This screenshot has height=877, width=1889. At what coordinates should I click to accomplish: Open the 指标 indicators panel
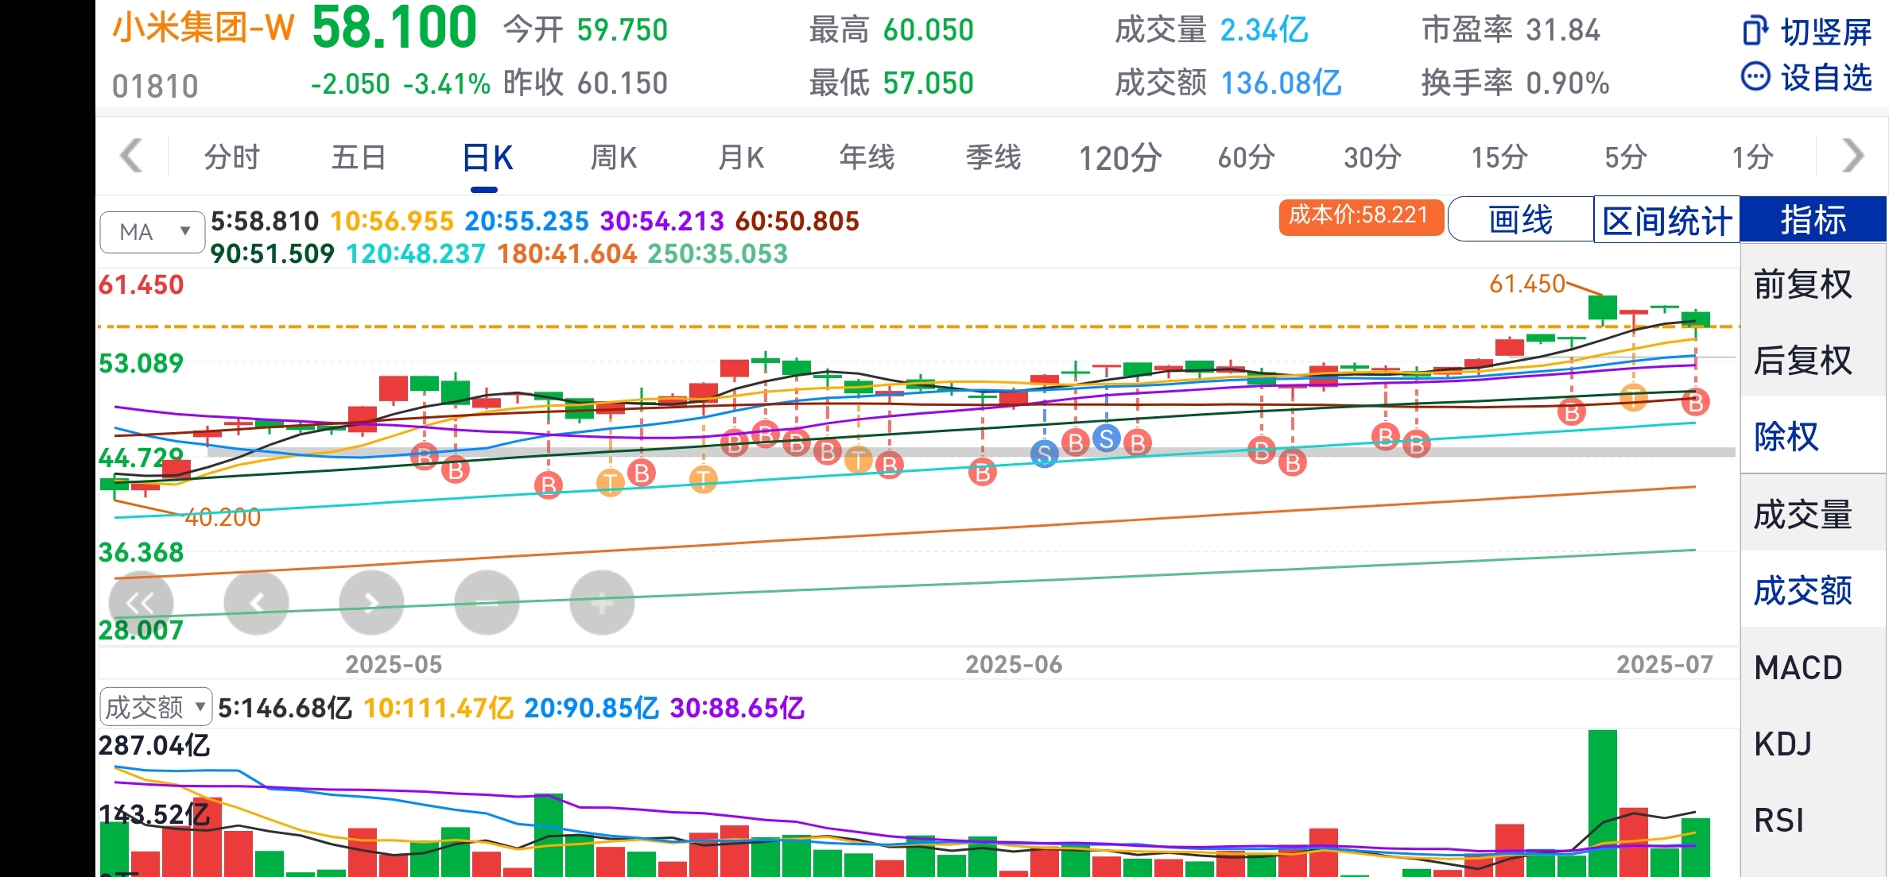1813,220
